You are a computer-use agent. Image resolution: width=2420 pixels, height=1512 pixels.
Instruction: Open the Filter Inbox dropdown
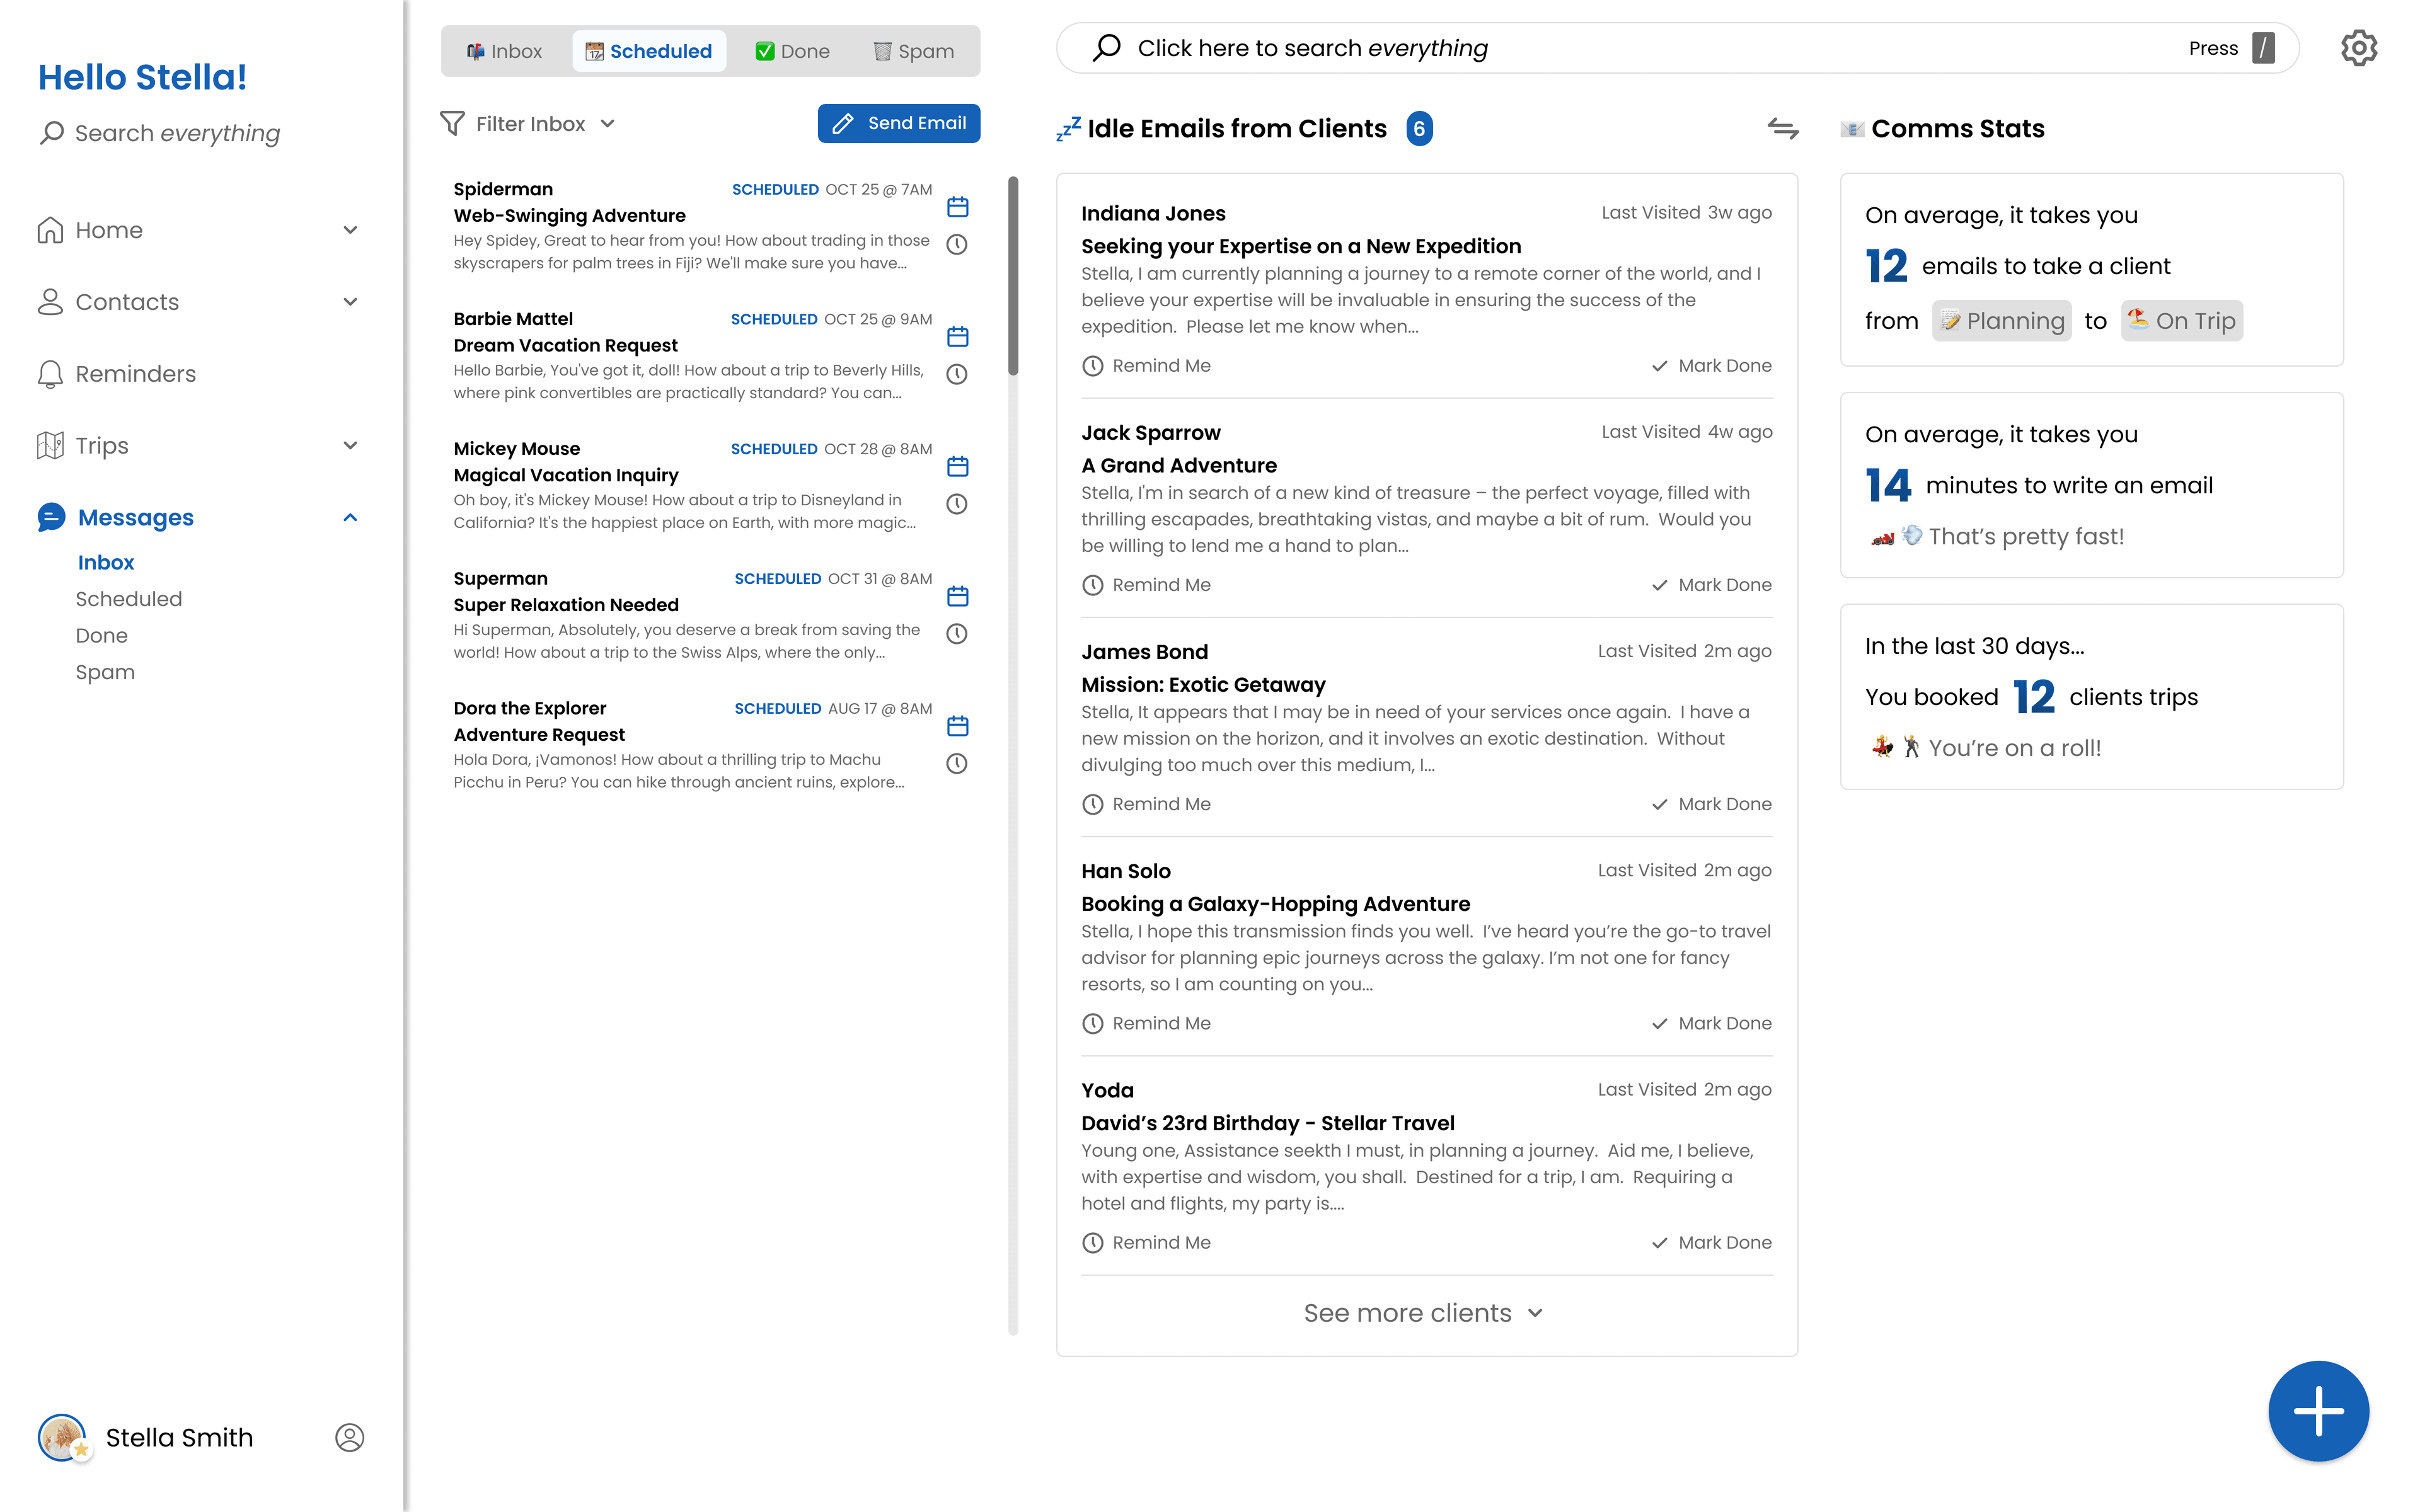click(528, 123)
